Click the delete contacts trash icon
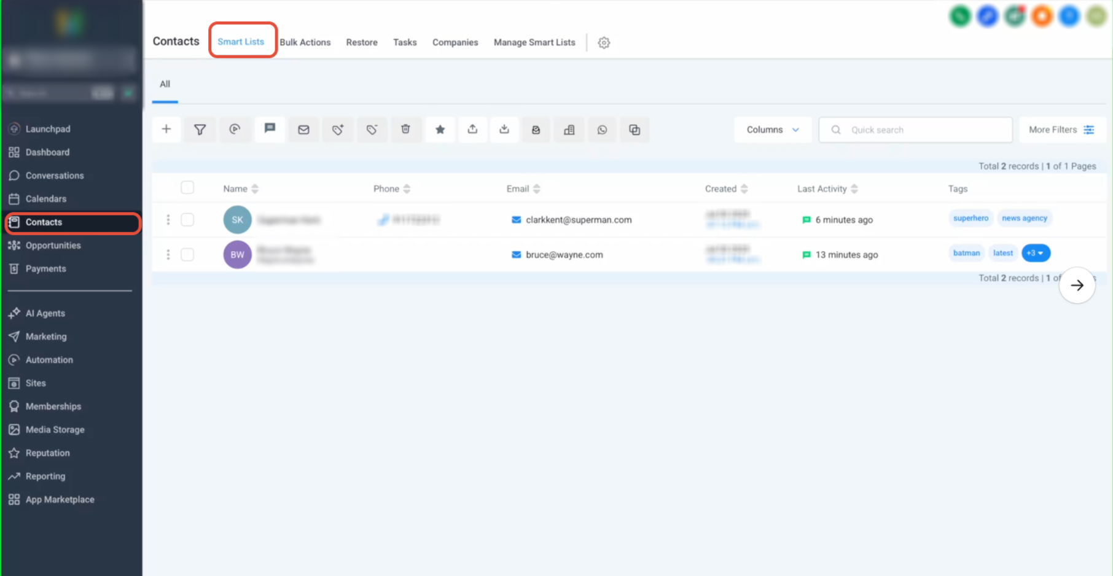This screenshot has height=576, width=1113. click(405, 130)
